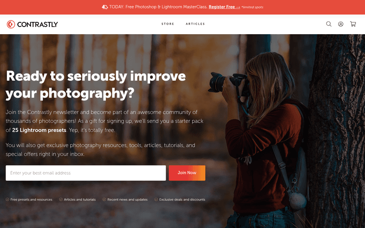365x228 pixels.
Task: Click the 25 Lightroom presets bold text
Action: 39,130
